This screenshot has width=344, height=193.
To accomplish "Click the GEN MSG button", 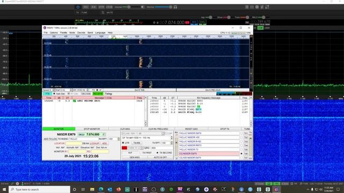I will tap(134, 157).
